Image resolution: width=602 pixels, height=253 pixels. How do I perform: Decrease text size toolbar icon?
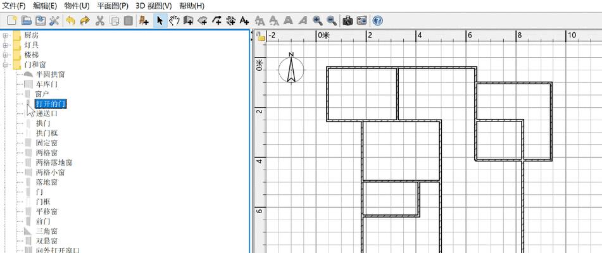pyautogui.click(x=274, y=21)
